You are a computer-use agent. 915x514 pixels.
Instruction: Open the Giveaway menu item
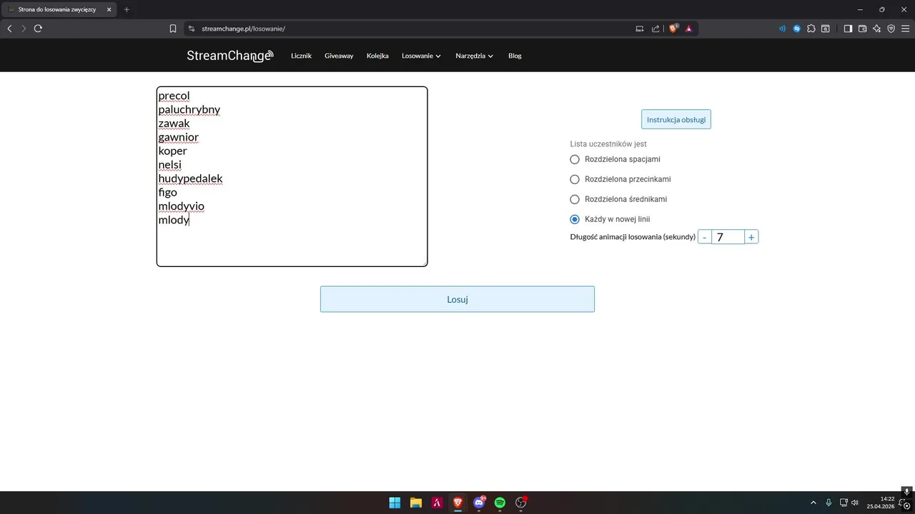coord(339,56)
